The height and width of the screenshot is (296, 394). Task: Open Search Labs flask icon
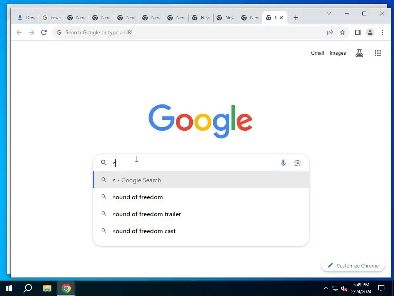click(x=359, y=53)
